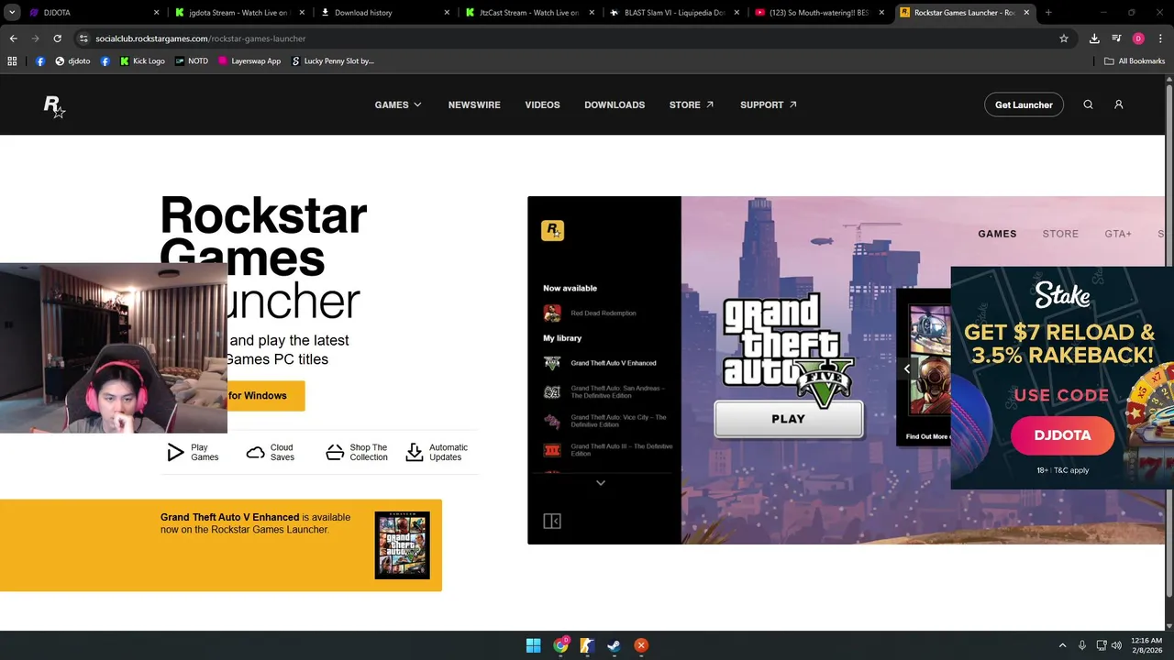Go back with the browser back arrow

[x=13, y=38]
